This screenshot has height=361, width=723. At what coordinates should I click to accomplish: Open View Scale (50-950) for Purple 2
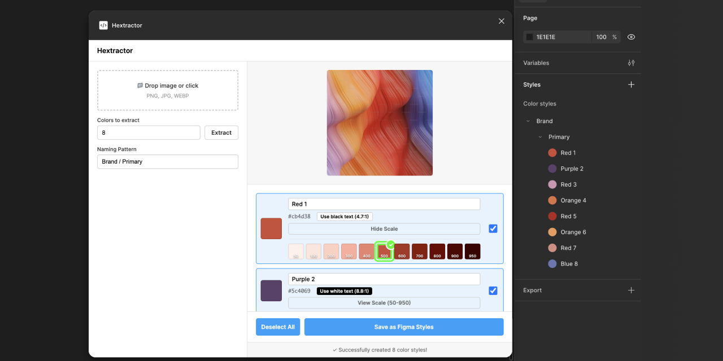[x=384, y=302]
